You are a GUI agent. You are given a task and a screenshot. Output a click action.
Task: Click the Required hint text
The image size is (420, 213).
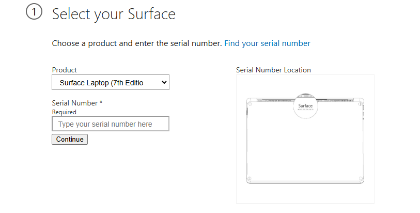[x=64, y=112]
